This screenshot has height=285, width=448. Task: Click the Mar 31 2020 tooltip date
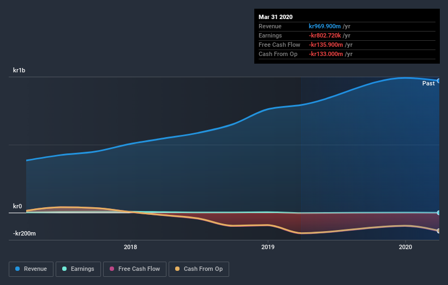(x=276, y=17)
